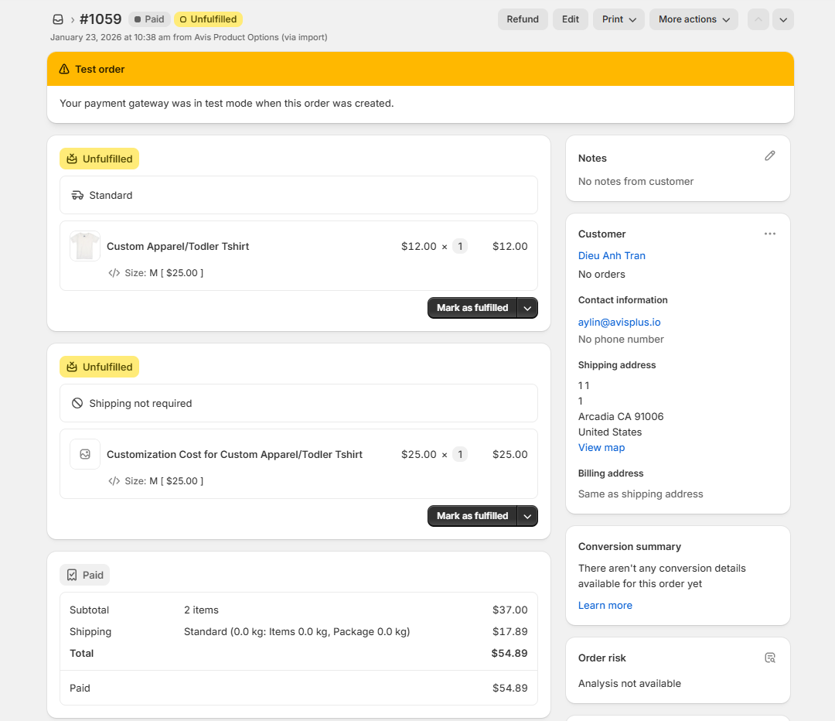Go to next order with down arrow

click(783, 19)
